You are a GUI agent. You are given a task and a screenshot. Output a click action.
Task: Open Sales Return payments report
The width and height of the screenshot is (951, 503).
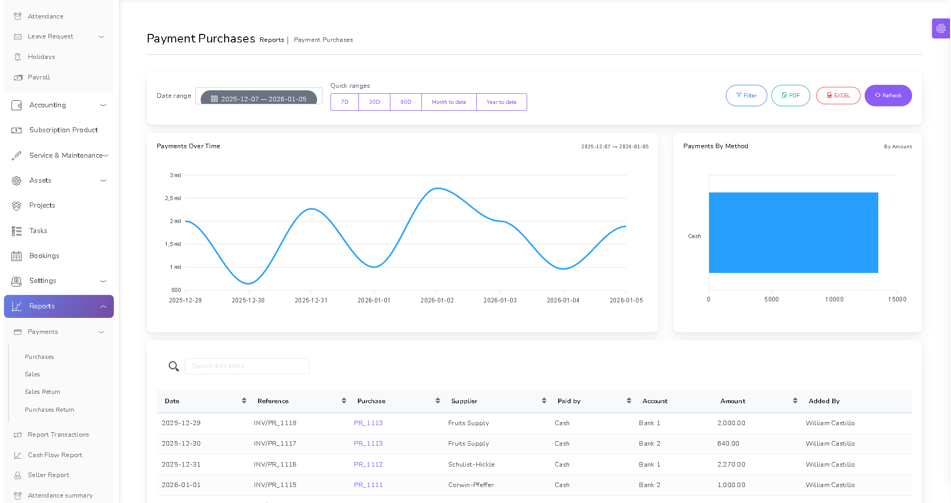click(42, 392)
